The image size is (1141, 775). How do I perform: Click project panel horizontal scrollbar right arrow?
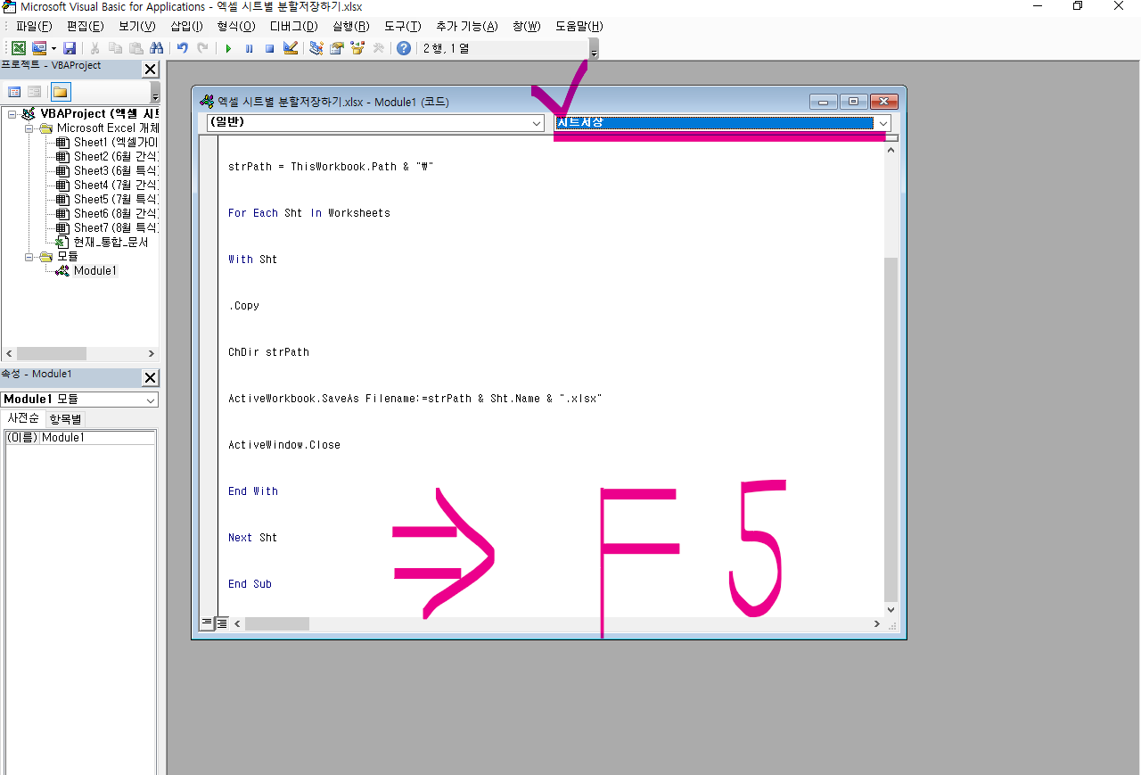coord(152,353)
